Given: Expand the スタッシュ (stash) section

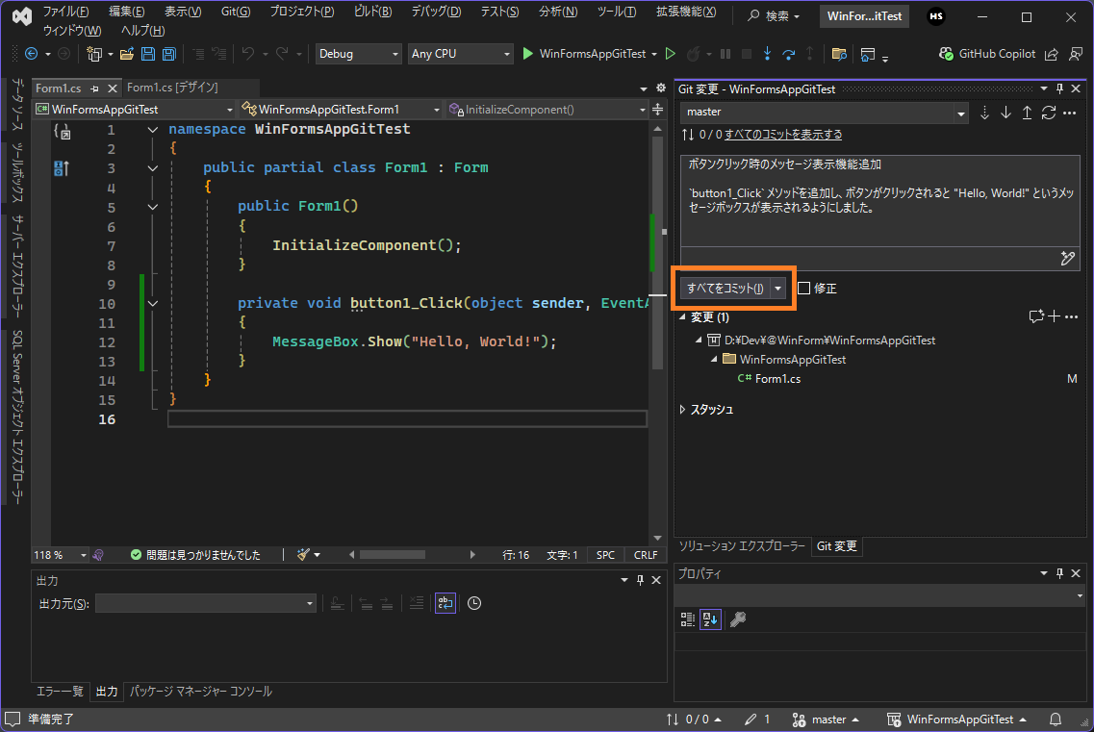Looking at the screenshot, I should point(683,410).
